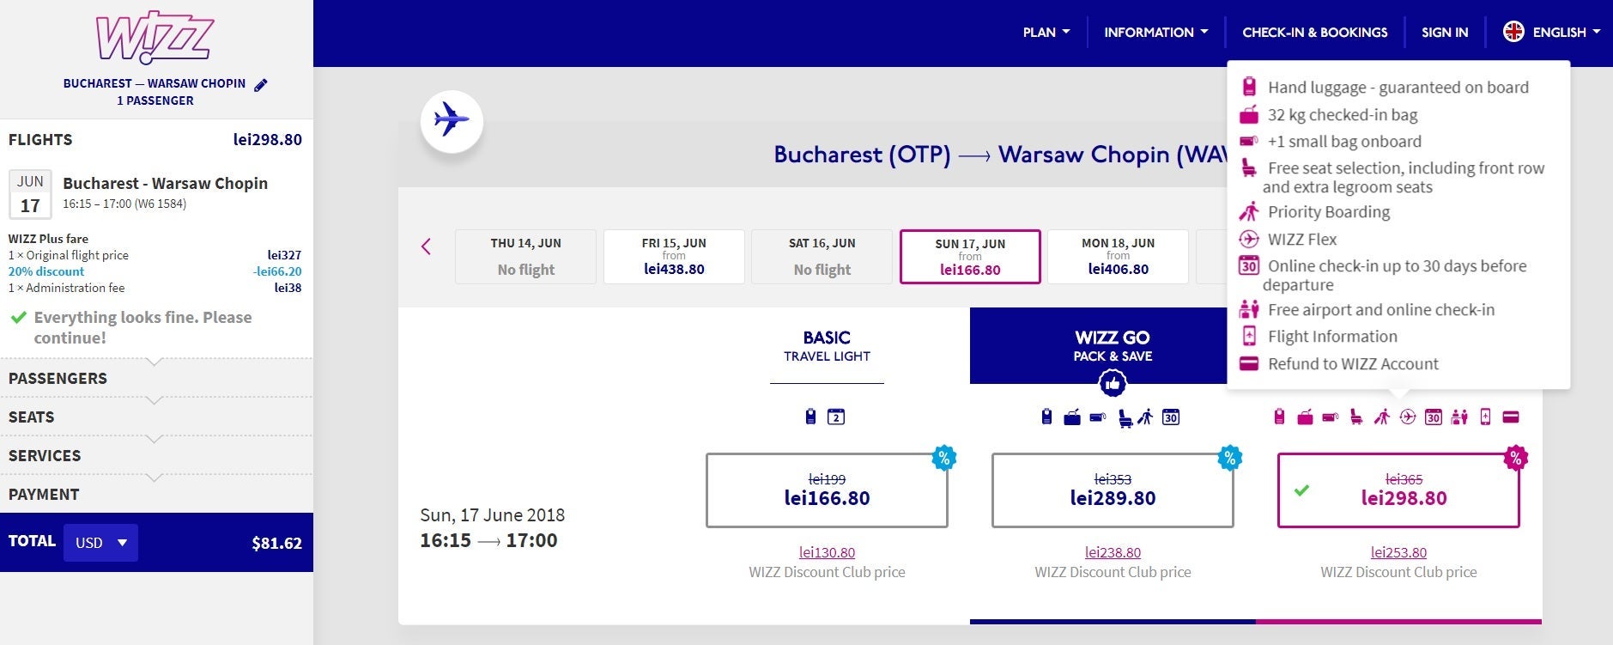Click the seat selection icon under WIZZ GO
Screen dimensions: 1613x645
[1125, 418]
